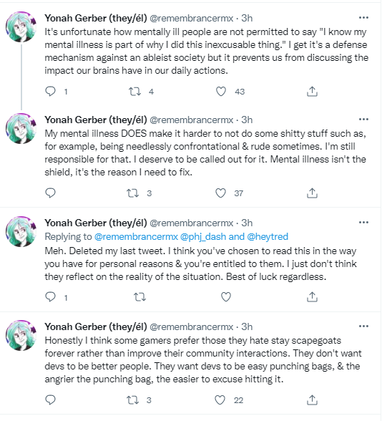Like the tweet with 43 likes
Screen dimensions: 392x421
click(x=221, y=92)
